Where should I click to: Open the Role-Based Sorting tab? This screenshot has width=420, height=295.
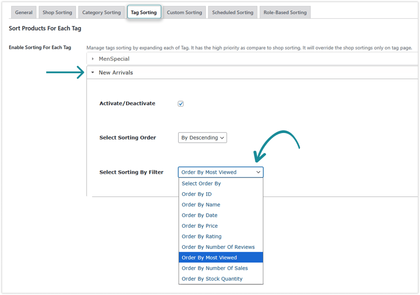(285, 12)
